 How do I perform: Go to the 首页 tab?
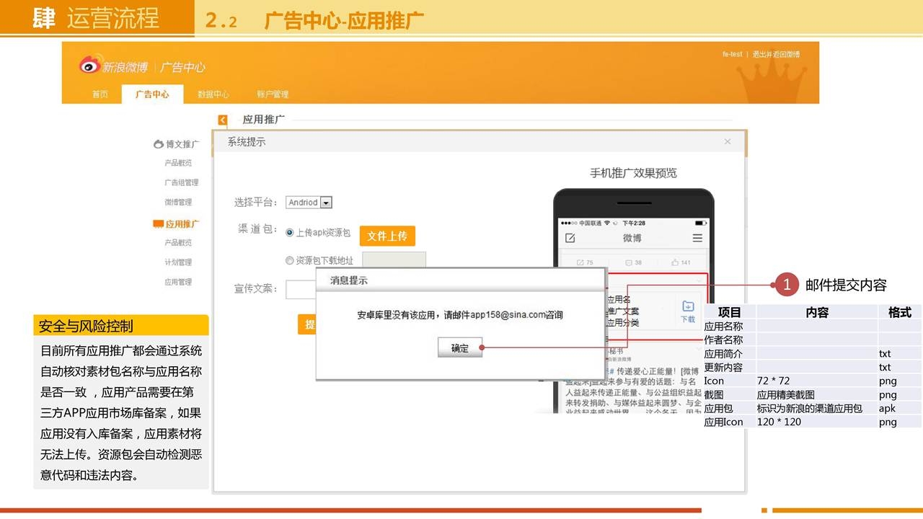tap(100, 94)
